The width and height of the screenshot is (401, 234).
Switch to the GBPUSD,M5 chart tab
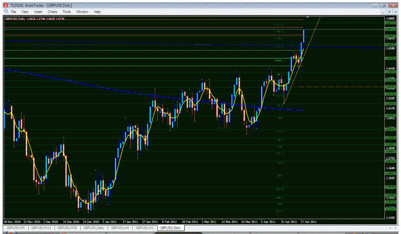(16, 228)
